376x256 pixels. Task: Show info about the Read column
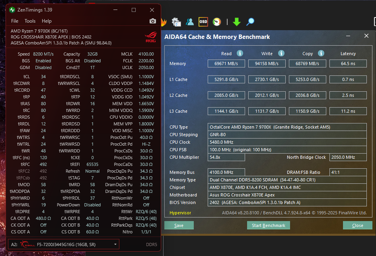[x=240, y=53]
